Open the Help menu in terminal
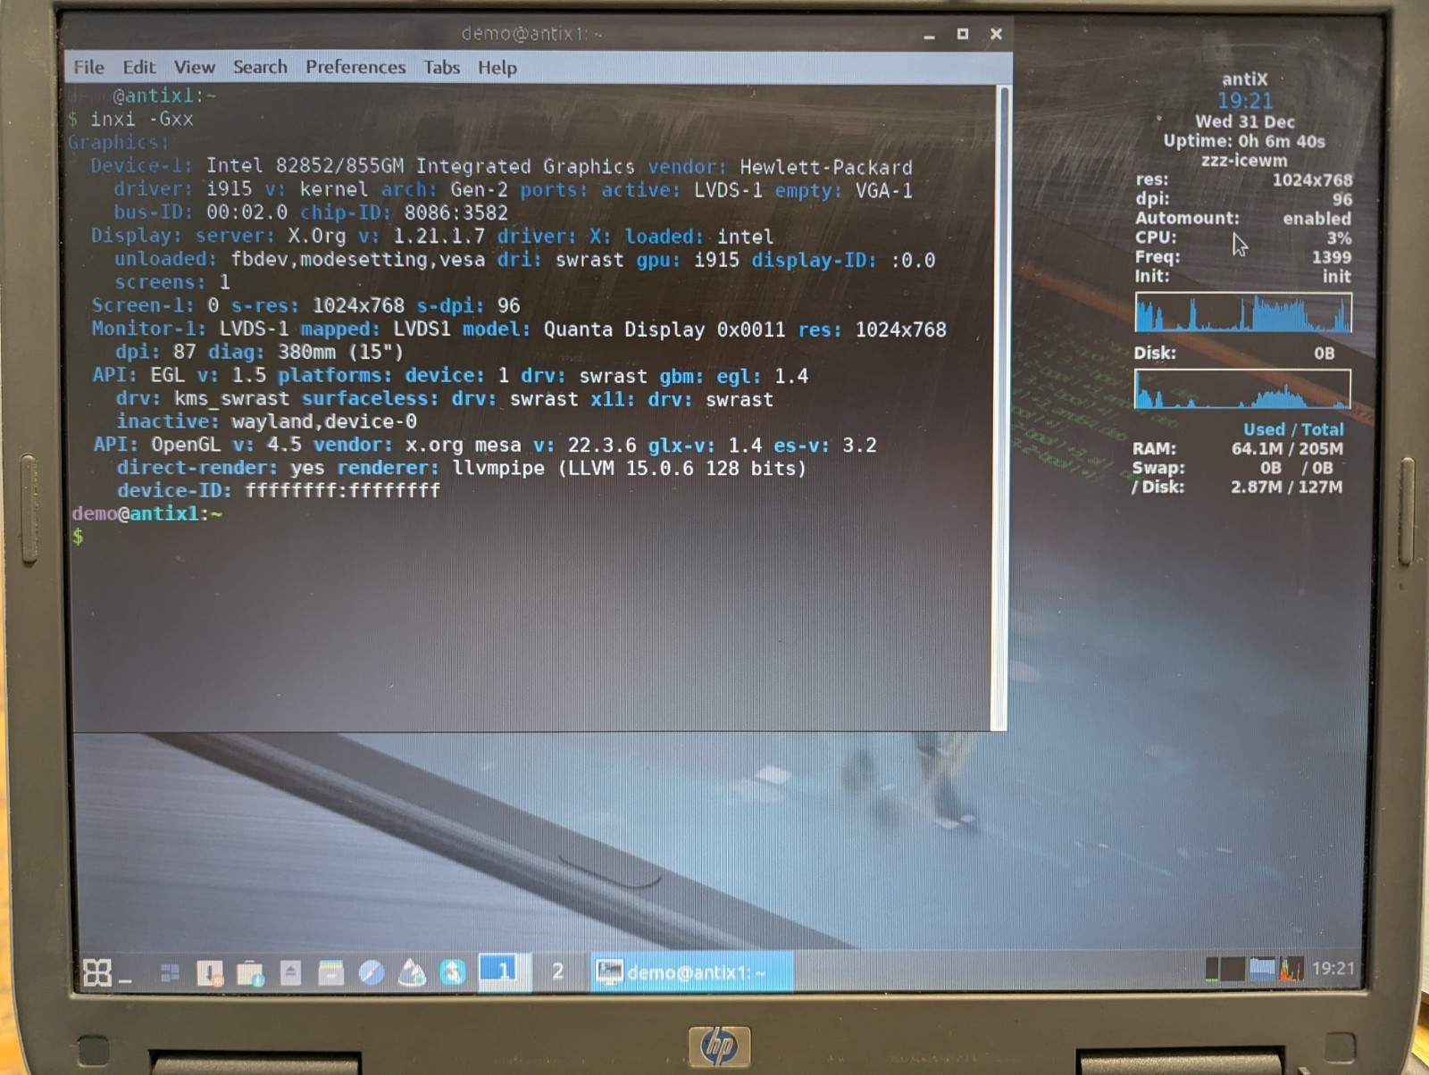The height and width of the screenshot is (1075, 1429). point(497,68)
